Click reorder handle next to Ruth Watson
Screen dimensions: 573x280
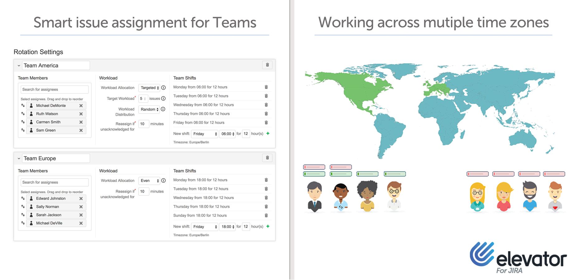point(23,114)
